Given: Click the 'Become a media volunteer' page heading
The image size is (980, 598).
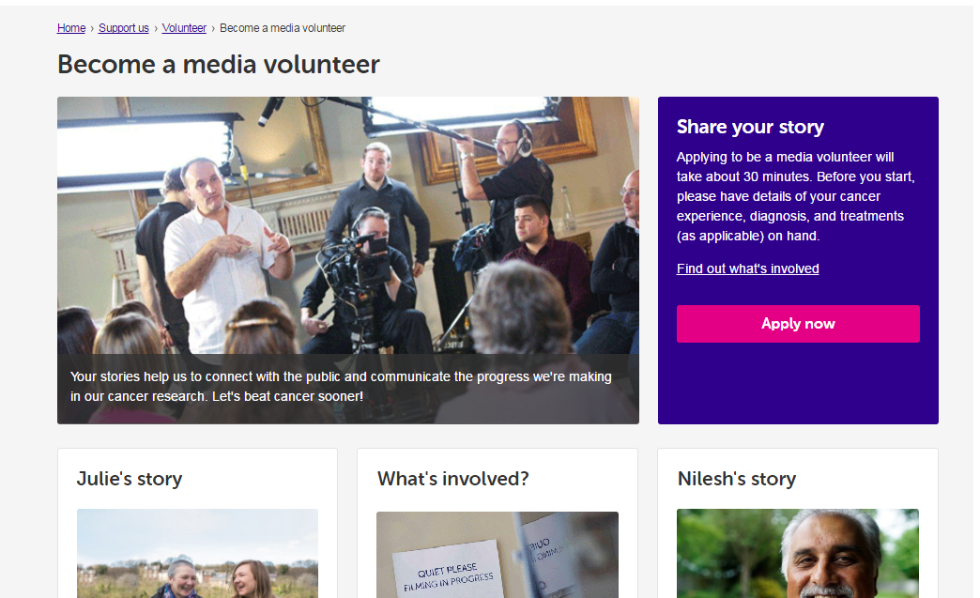Looking at the screenshot, I should coord(218,65).
